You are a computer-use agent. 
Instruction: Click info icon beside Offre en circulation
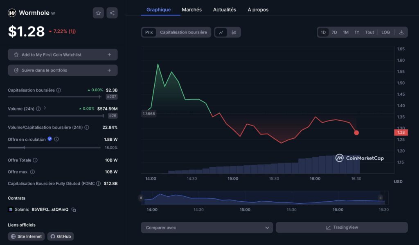click(x=56, y=139)
